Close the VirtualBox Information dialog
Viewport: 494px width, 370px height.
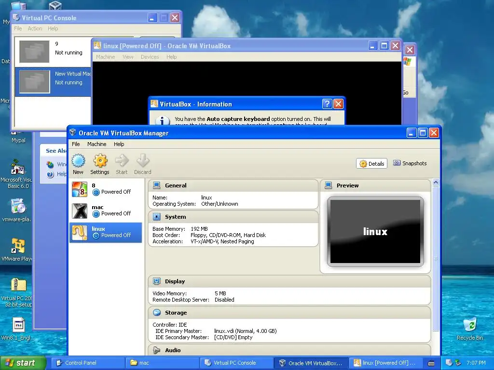pyautogui.click(x=338, y=104)
